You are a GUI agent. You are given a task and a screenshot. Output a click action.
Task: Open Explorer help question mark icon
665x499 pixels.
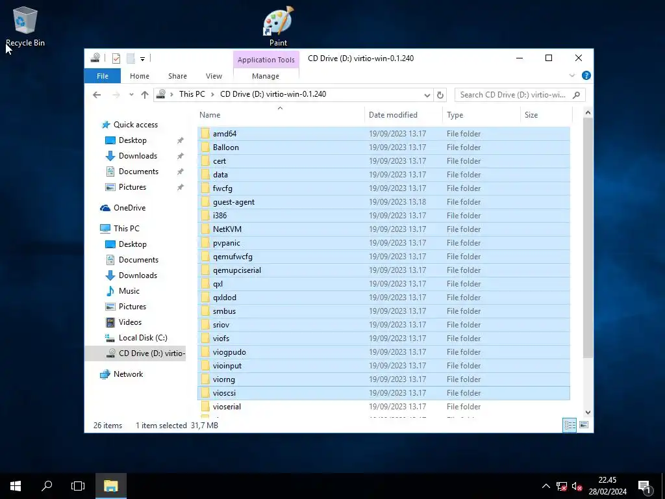(x=586, y=75)
